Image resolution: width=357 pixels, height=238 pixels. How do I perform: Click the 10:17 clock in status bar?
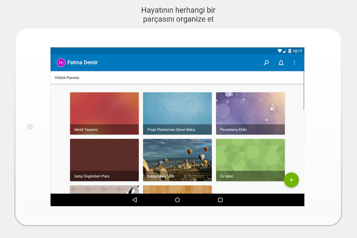297,51
